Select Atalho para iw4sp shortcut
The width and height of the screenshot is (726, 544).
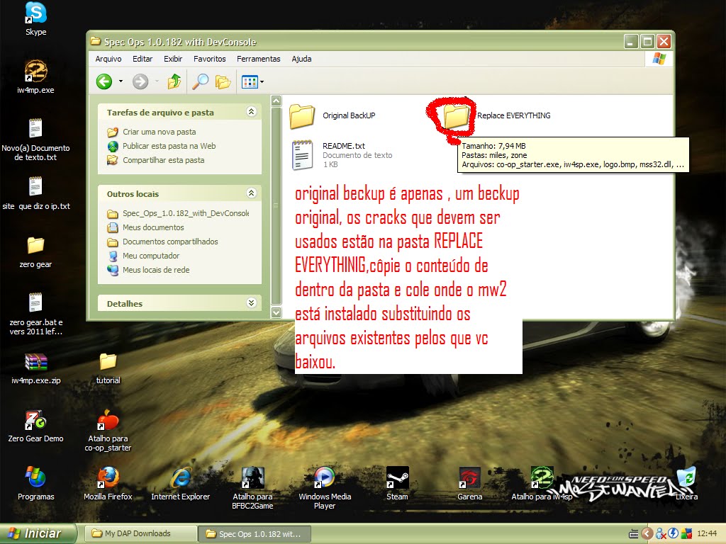pos(542,484)
